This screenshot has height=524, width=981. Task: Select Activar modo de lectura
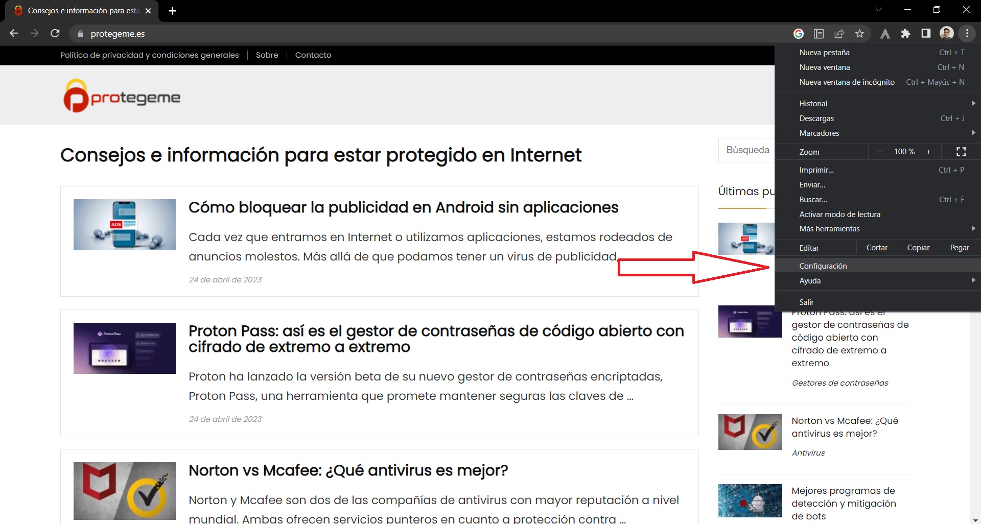(x=878, y=215)
